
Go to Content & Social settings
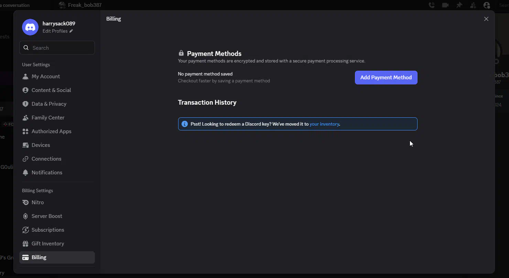51,90
